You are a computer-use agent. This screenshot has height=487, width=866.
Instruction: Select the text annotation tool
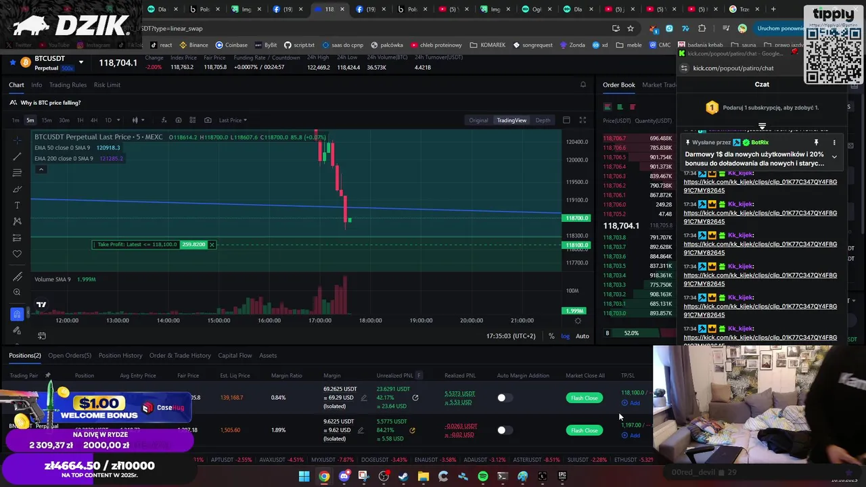click(17, 205)
